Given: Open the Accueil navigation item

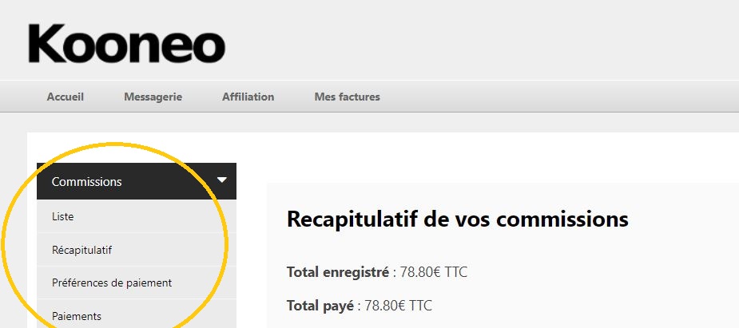Looking at the screenshot, I should tap(65, 97).
